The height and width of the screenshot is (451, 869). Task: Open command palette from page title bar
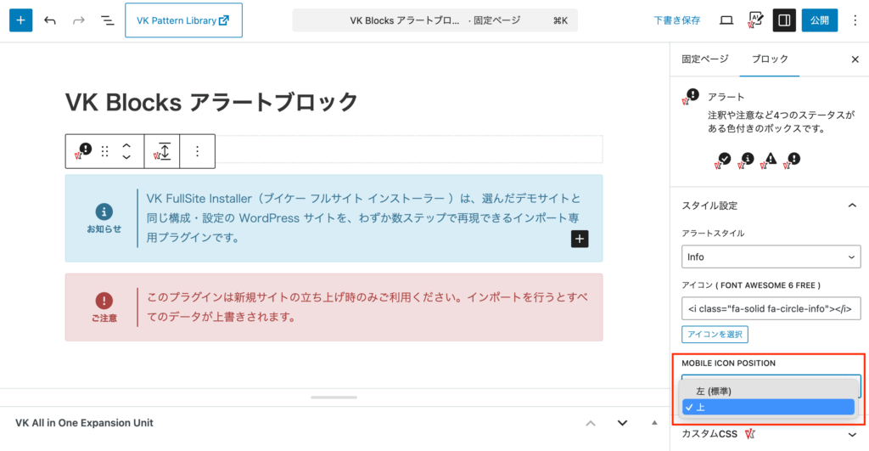[435, 20]
